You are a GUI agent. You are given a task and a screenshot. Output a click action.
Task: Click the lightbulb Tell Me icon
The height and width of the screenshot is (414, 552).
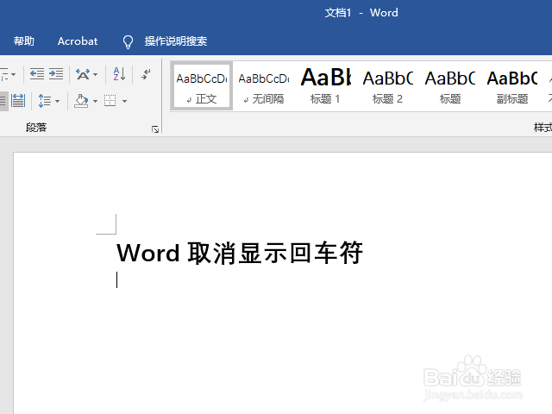tap(128, 41)
